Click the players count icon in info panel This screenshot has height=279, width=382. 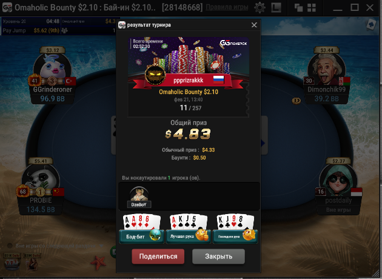tap(64, 30)
